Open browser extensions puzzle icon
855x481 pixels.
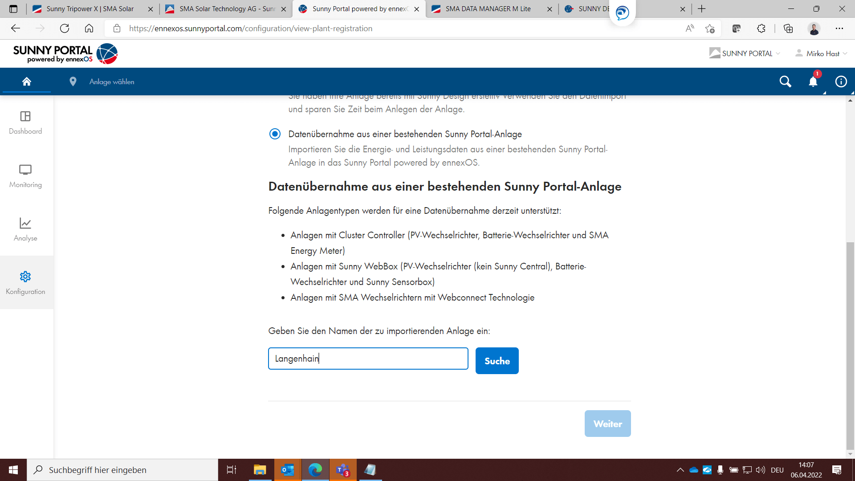[761, 29]
